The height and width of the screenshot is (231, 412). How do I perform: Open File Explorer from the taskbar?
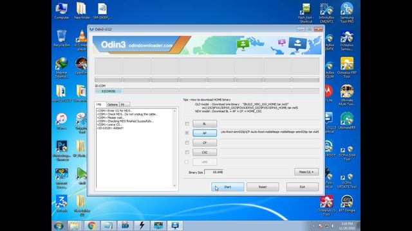click(75, 225)
